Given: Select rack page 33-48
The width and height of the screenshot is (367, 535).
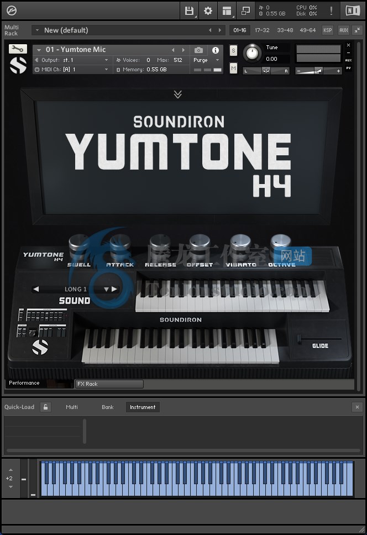Looking at the screenshot, I should [x=285, y=30].
